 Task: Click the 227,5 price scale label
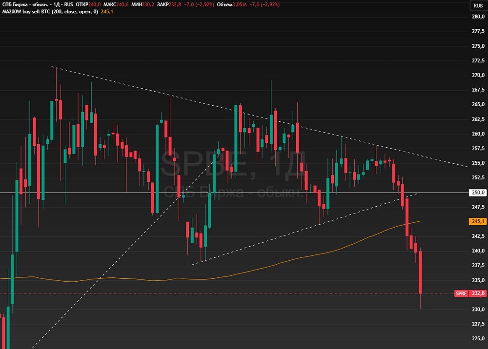(x=478, y=324)
